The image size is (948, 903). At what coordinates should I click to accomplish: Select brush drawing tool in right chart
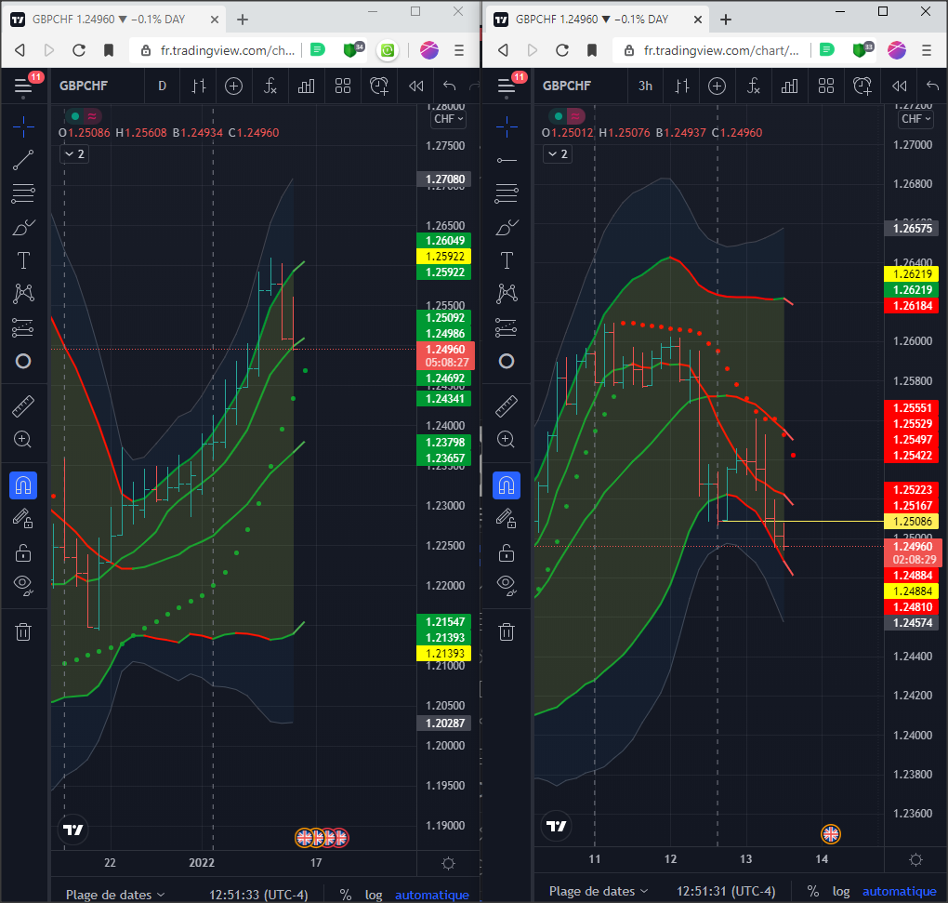pyautogui.click(x=507, y=228)
